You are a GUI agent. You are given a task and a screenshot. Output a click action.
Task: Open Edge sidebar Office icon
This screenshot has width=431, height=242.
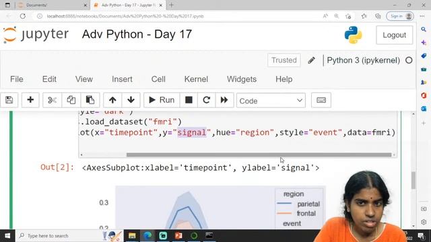(x=424, y=95)
